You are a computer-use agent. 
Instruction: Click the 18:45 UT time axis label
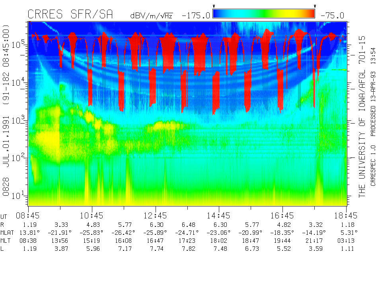(x=346, y=216)
